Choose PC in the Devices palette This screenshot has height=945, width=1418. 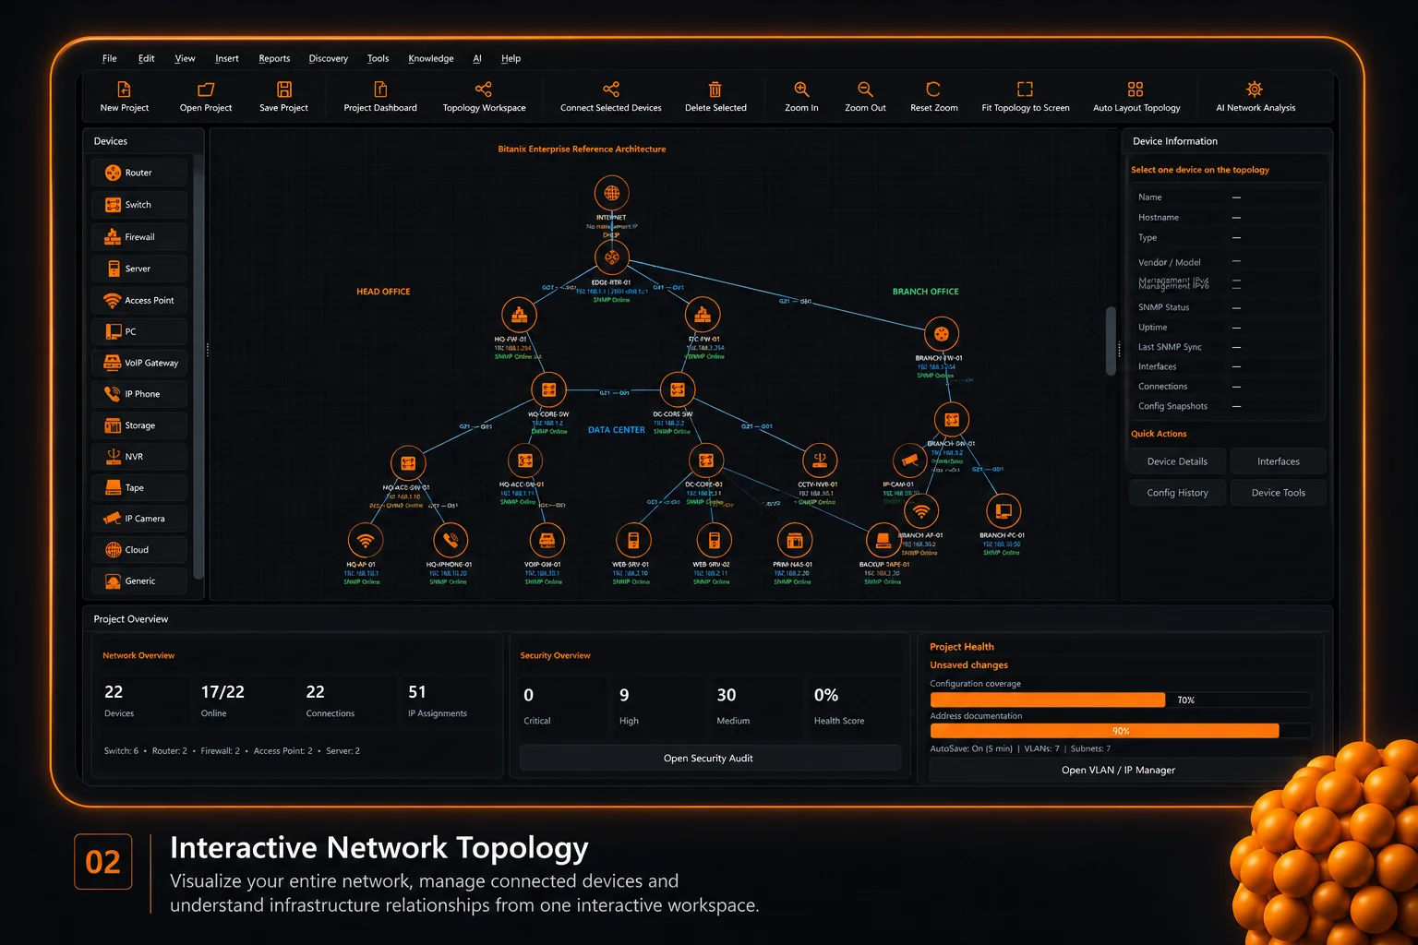(x=139, y=331)
